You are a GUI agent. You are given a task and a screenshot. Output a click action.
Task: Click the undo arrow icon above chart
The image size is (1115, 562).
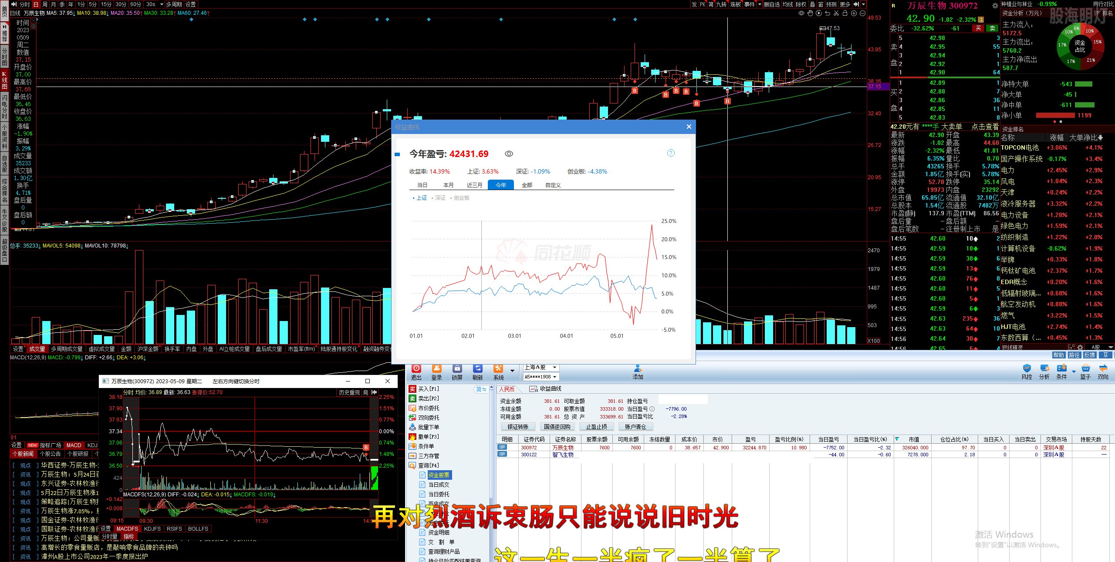[828, 13]
